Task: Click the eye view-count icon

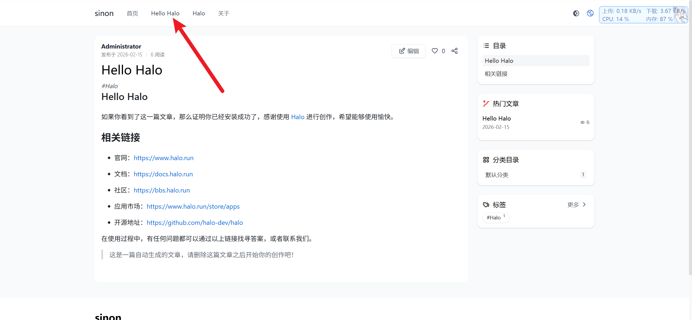Action: click(582, 122)
